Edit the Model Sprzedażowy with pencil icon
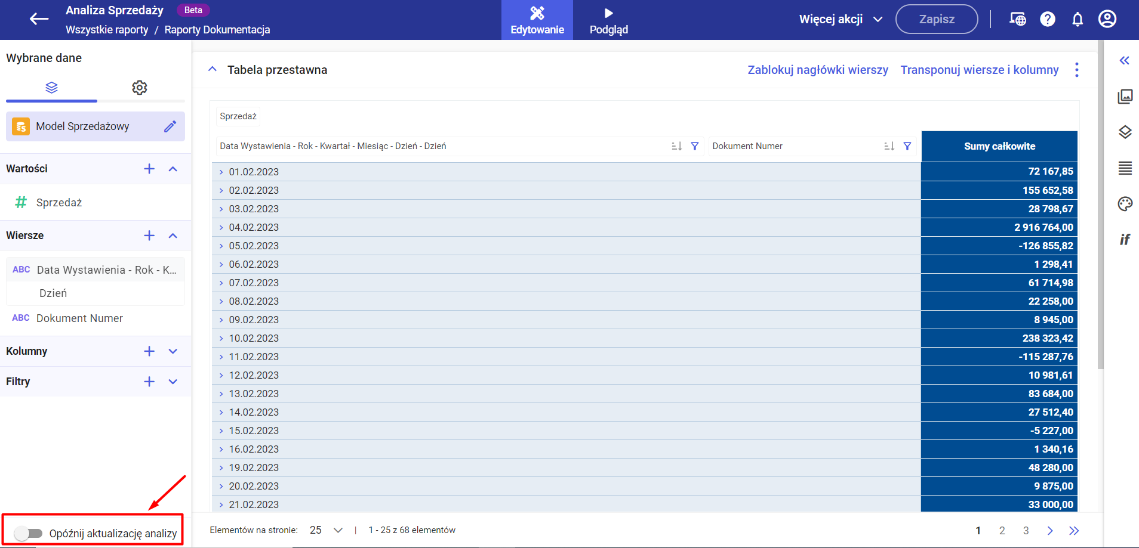Viewport: 1139px width, 548px height. pos(170,126)
